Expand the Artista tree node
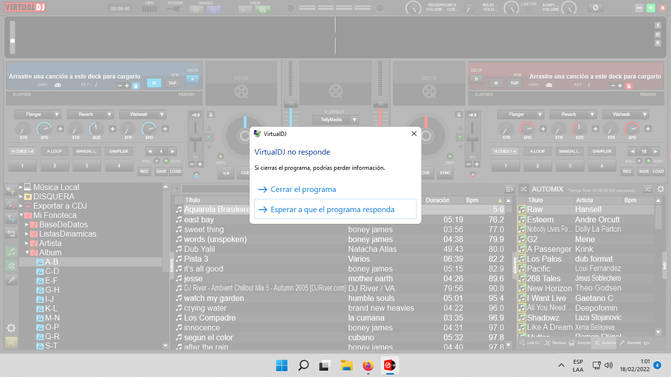The width and height of the screenshot is (671, 377). click(x=27, y=243)
